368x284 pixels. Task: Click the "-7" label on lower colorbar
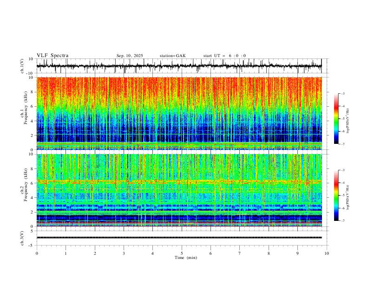pos(342,220)
